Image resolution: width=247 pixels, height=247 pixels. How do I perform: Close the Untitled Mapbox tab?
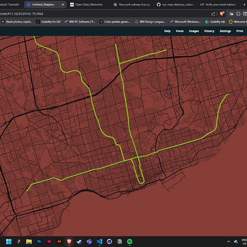(62, 5)
